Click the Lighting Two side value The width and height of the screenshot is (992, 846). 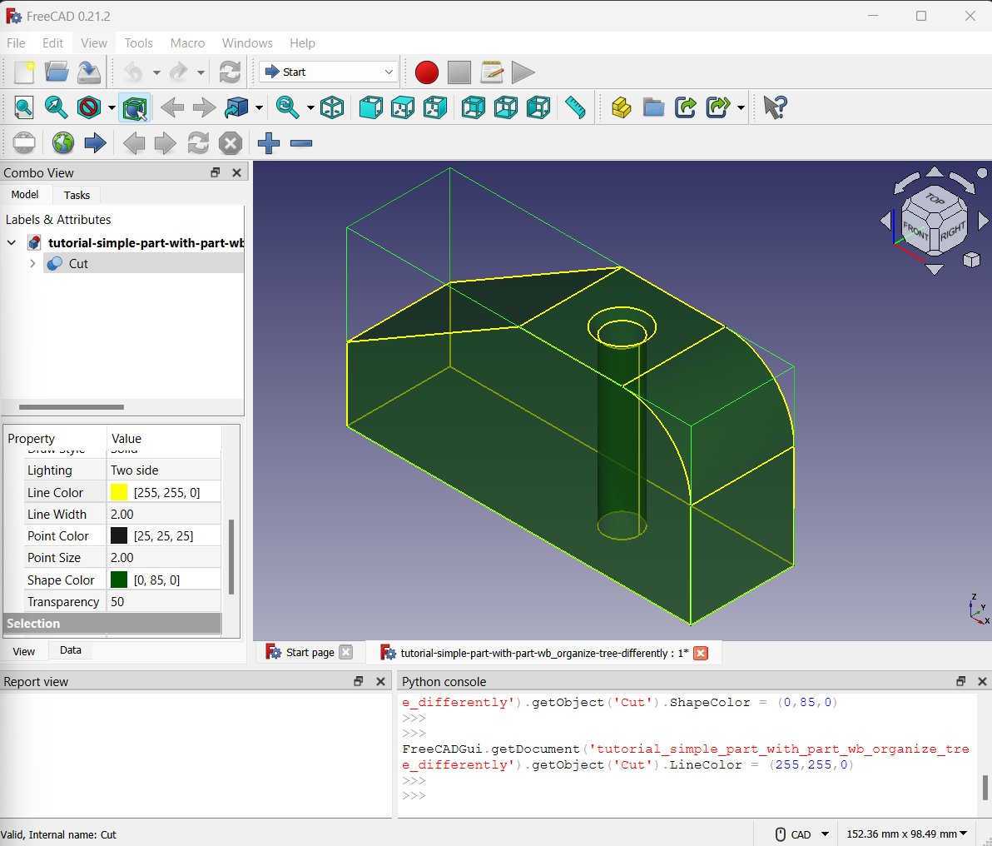coord(164,470)
